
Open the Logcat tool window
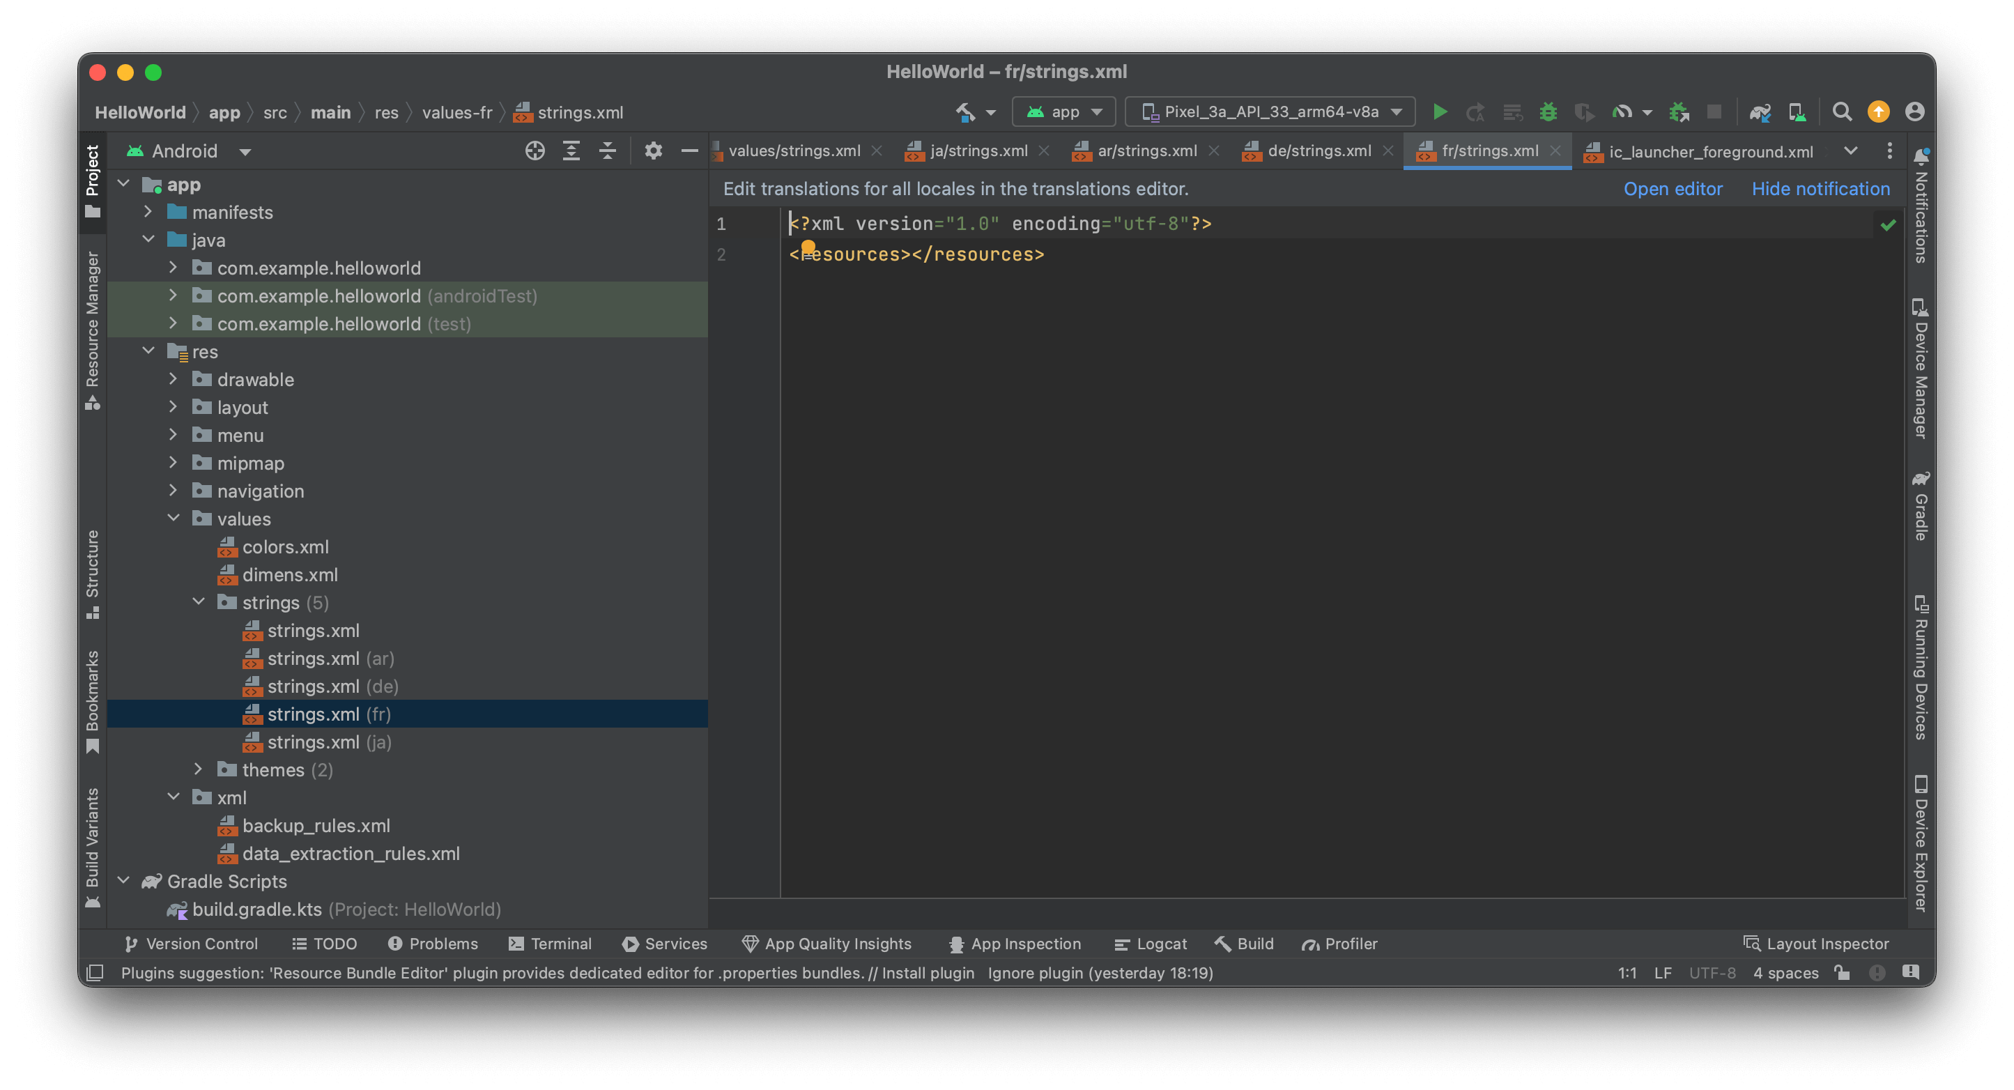(1151, 943)
